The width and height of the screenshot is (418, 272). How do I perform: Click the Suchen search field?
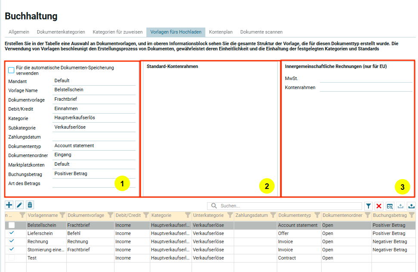(x=288, y=206)
